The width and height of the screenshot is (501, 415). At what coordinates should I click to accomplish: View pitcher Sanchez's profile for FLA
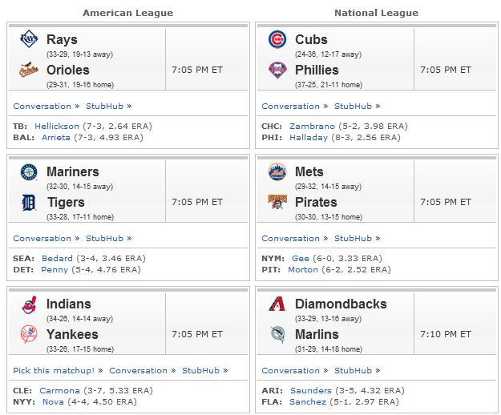308,401
